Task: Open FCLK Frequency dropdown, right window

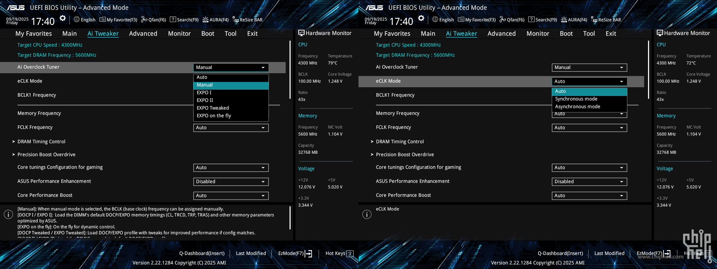Action: click(x=590, y=128)
